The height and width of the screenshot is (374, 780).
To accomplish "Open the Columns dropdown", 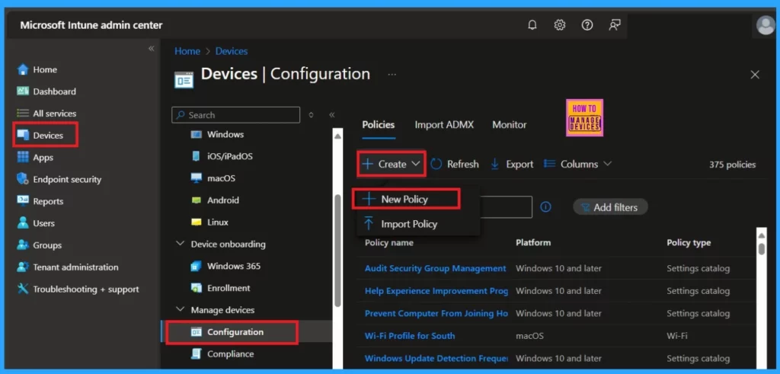I will (577, 164).
